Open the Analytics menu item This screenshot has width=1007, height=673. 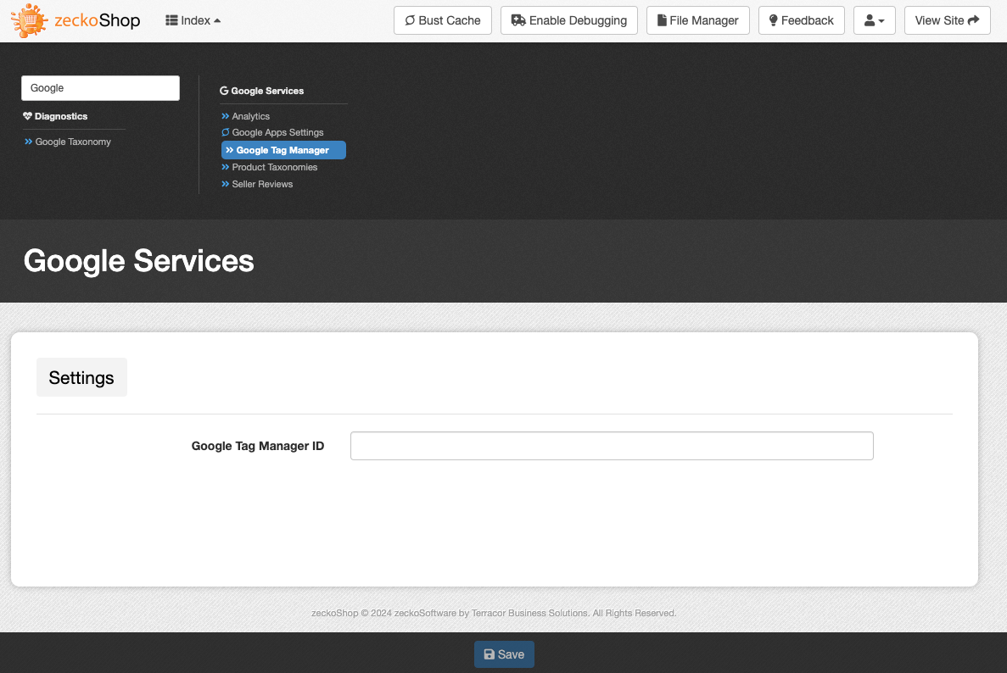pyautogui.click(x=250, y=116)
